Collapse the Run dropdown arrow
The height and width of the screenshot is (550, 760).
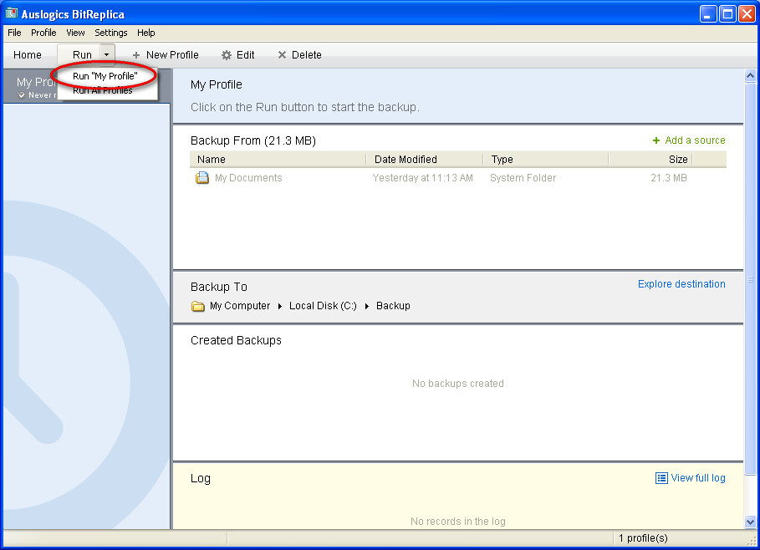click(107, 55)
